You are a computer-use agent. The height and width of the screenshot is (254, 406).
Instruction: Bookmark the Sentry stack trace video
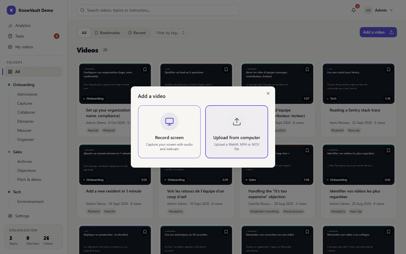(389, 69)
